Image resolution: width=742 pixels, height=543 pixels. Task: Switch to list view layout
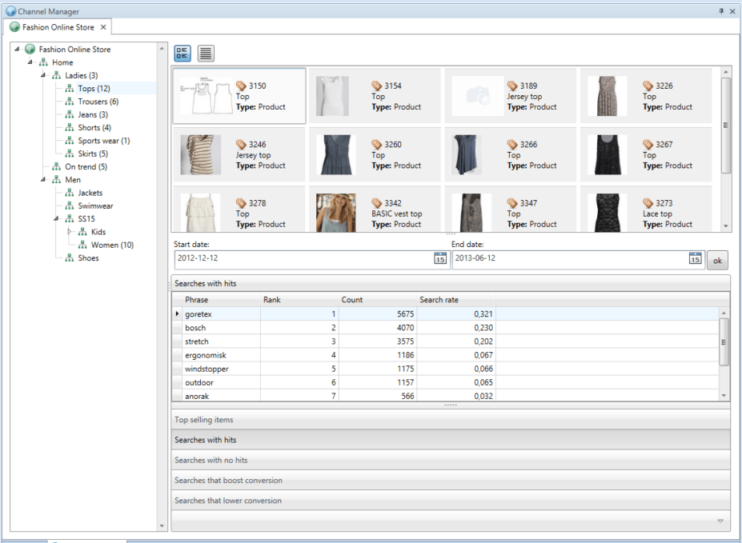(x=206, y=54)
